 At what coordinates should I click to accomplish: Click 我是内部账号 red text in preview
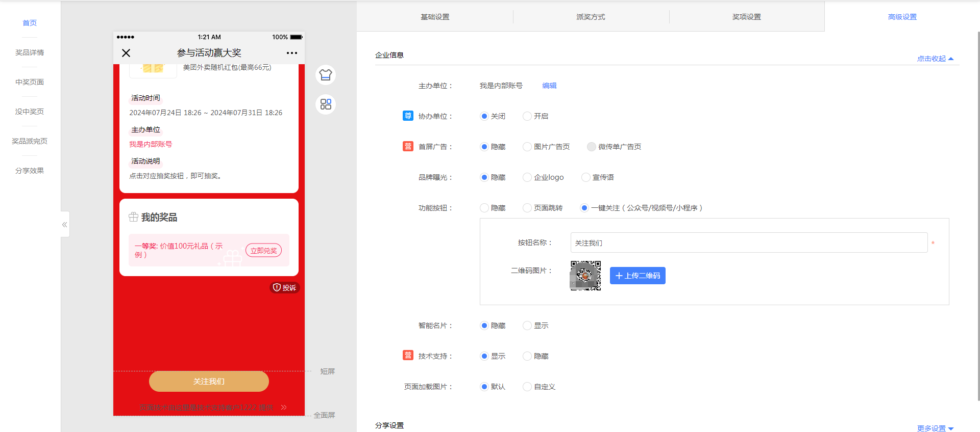tap(151, 144)
